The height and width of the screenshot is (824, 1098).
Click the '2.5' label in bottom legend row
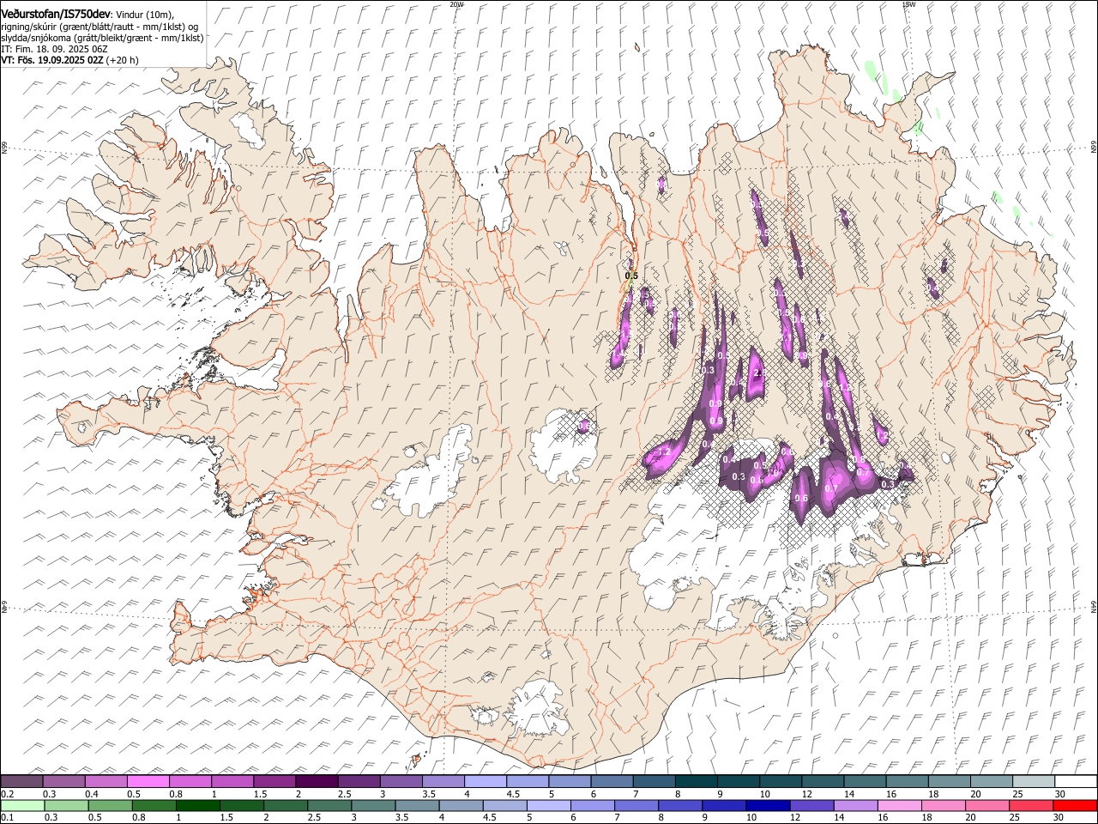click(314, 818)
